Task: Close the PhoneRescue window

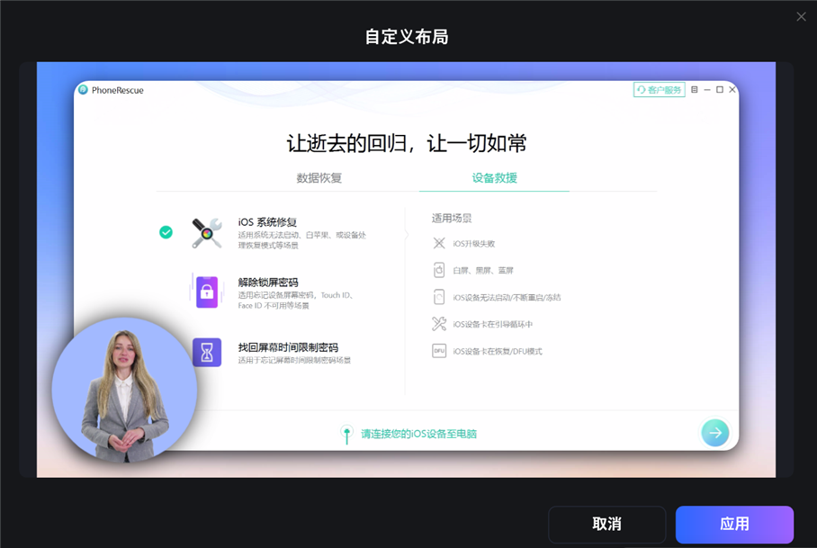Action: tap(732, 90)
